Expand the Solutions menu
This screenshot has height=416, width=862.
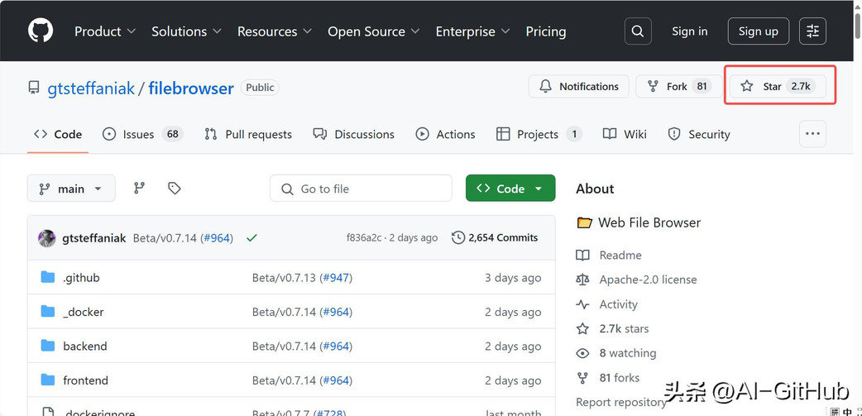coord(186,31)
